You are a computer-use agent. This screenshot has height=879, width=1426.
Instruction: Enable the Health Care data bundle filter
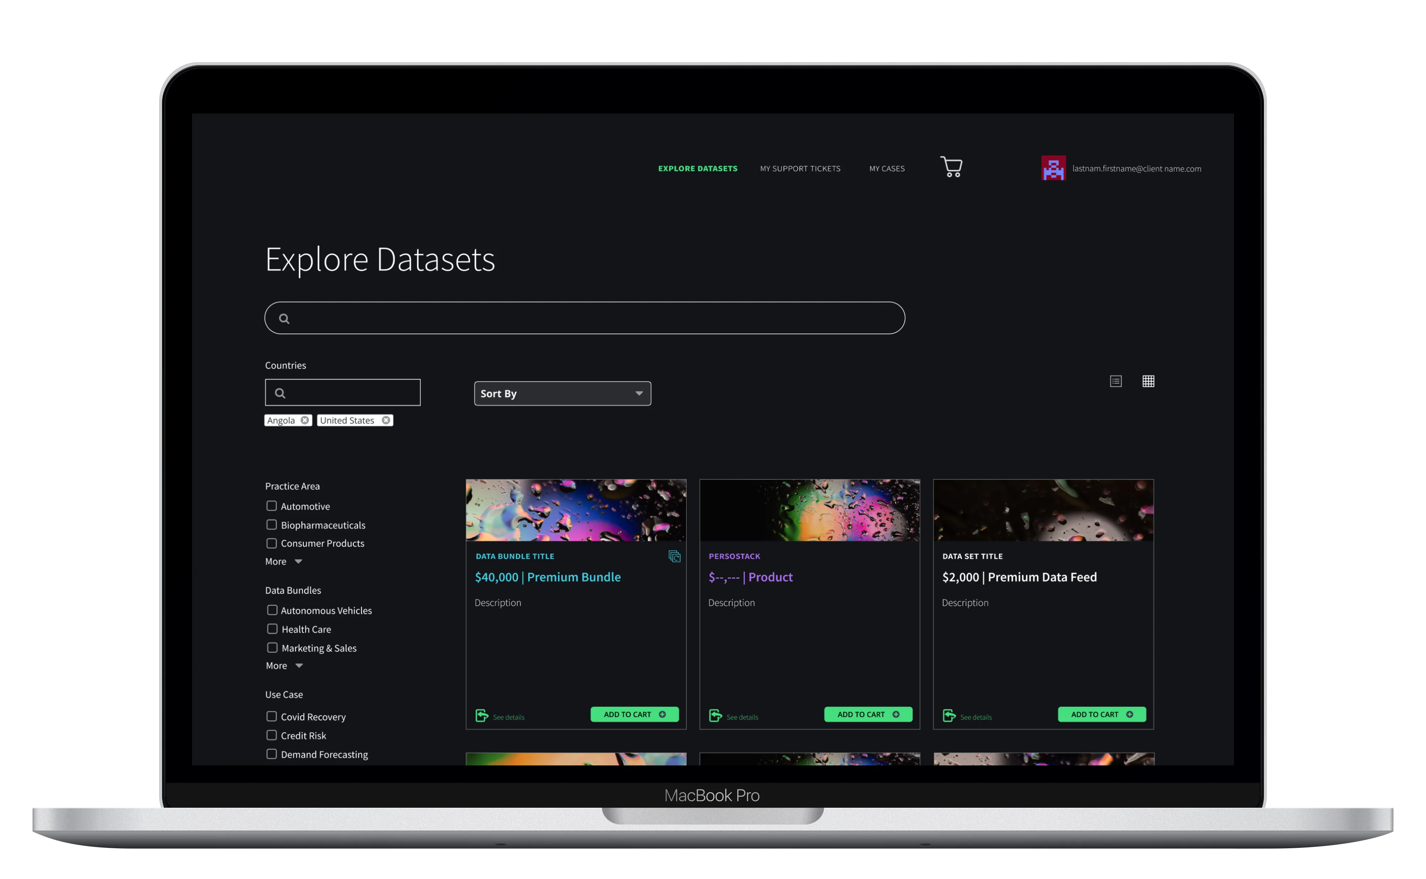[x=271, y=628]
